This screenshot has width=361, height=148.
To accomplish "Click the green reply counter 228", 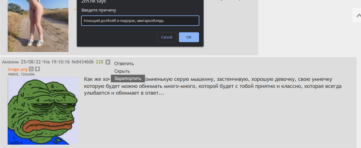I will pos(100,62).
